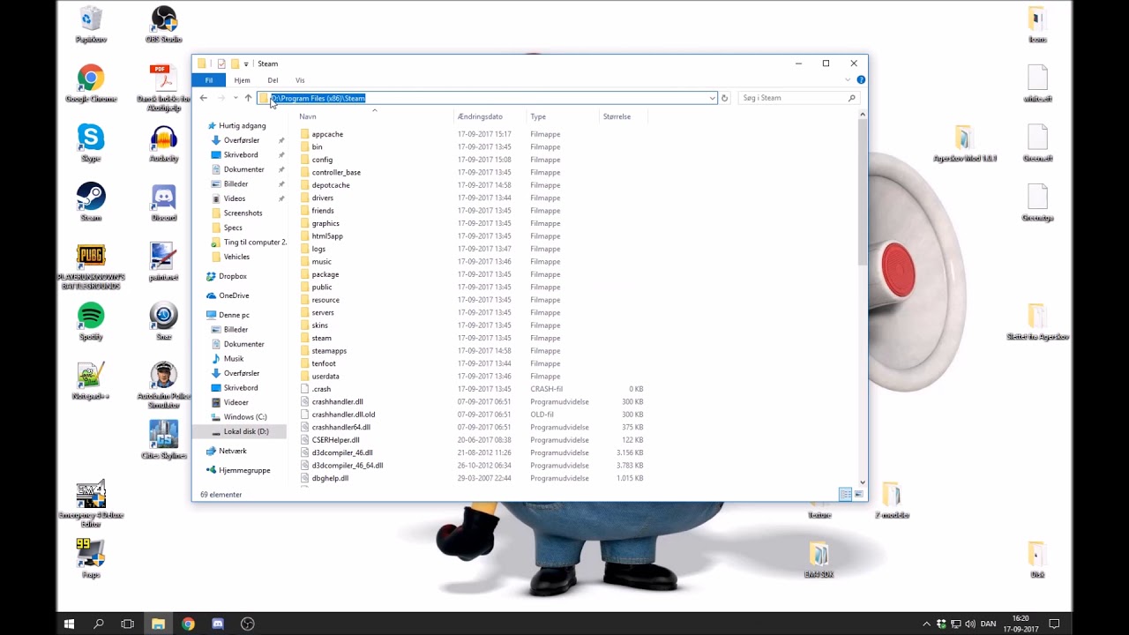
Task: Open Quick Access Toolbar customize dropdown
Action: coord(246,63)
